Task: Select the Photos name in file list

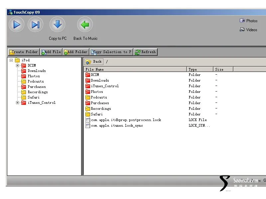Action: (97, 92)
